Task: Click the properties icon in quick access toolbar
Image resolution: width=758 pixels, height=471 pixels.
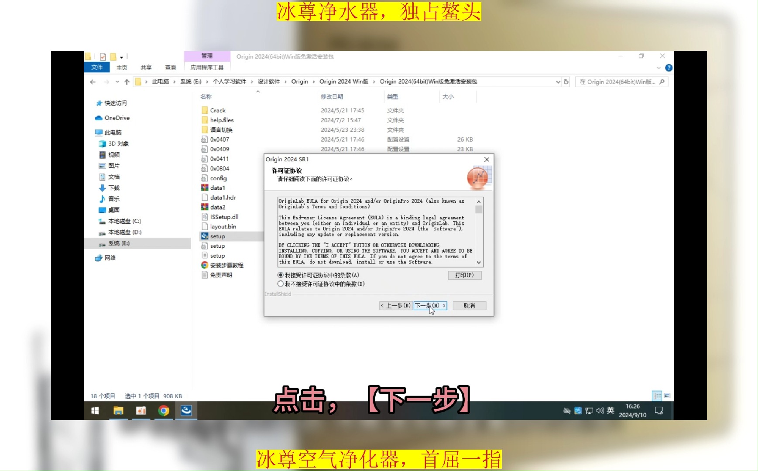Action: tap(103, 57)
